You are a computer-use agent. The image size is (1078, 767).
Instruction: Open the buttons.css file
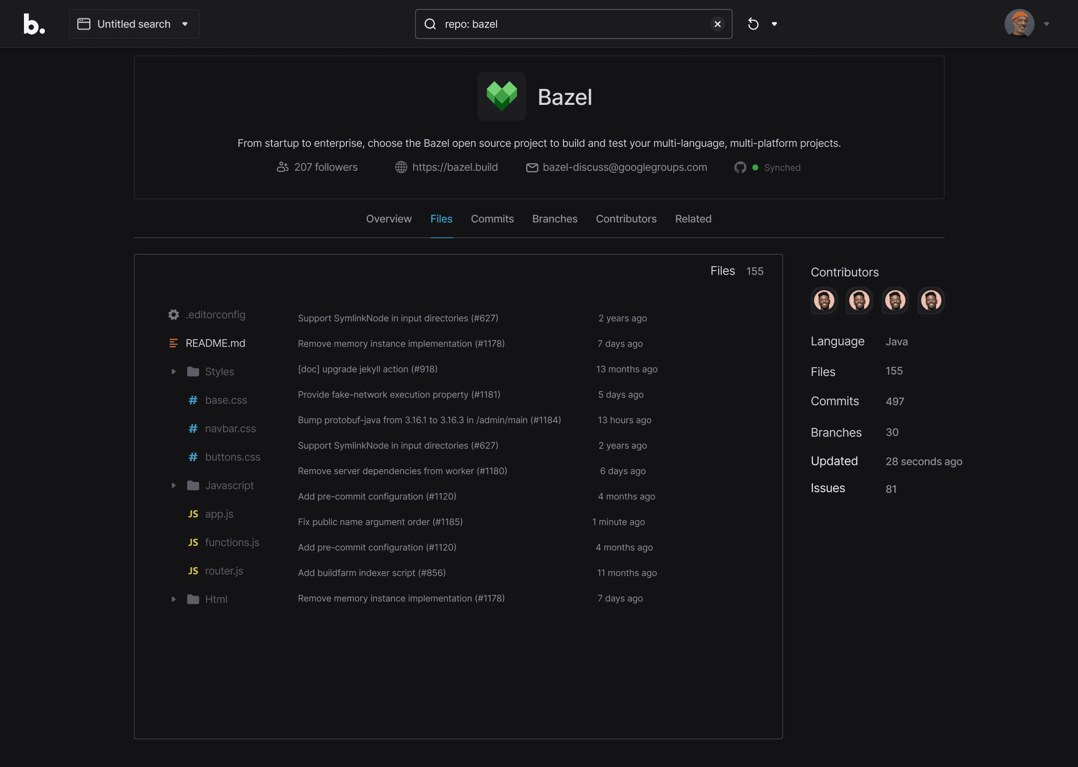pyautogui.click(x=233, y=457)
